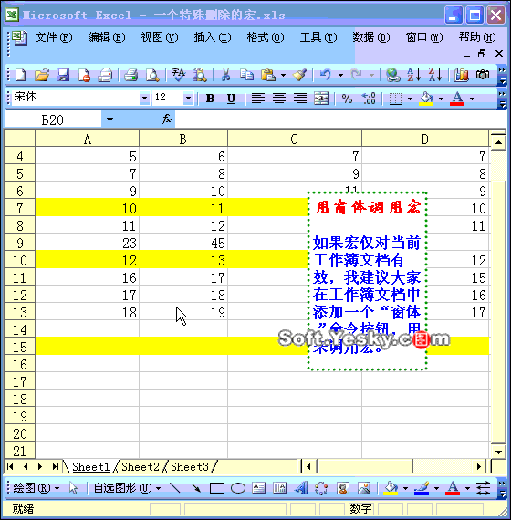Screen dimensions: 511x520
Task: Click the Merge and Center icon
Action: 321,99
